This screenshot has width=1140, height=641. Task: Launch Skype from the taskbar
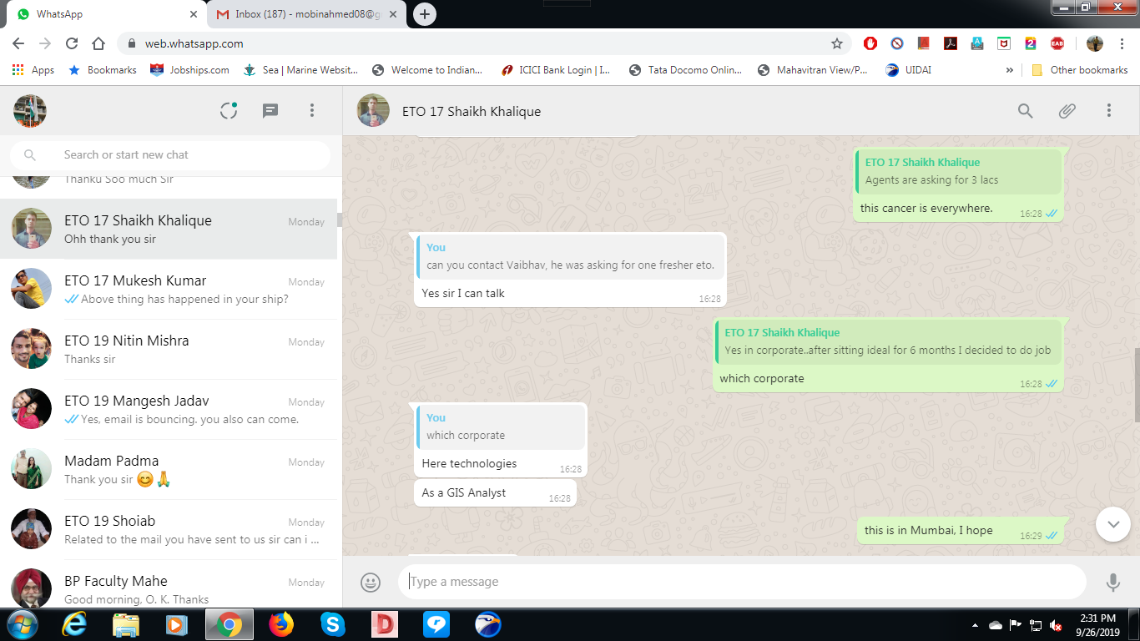pyautogui.click(x=333, y=624)
